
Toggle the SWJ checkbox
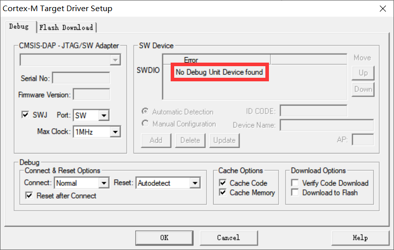pyautogui.click(x=25, y=115)
